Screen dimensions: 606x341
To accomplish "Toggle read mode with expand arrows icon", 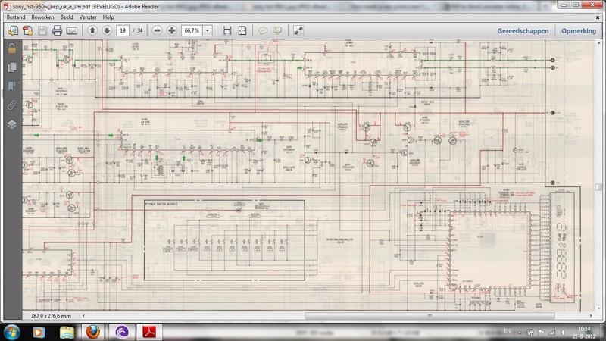I will tap(298, 31).
